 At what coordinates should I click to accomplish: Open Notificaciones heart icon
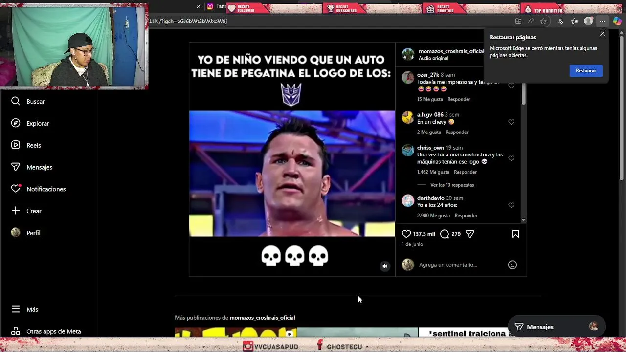pos(16,189)
